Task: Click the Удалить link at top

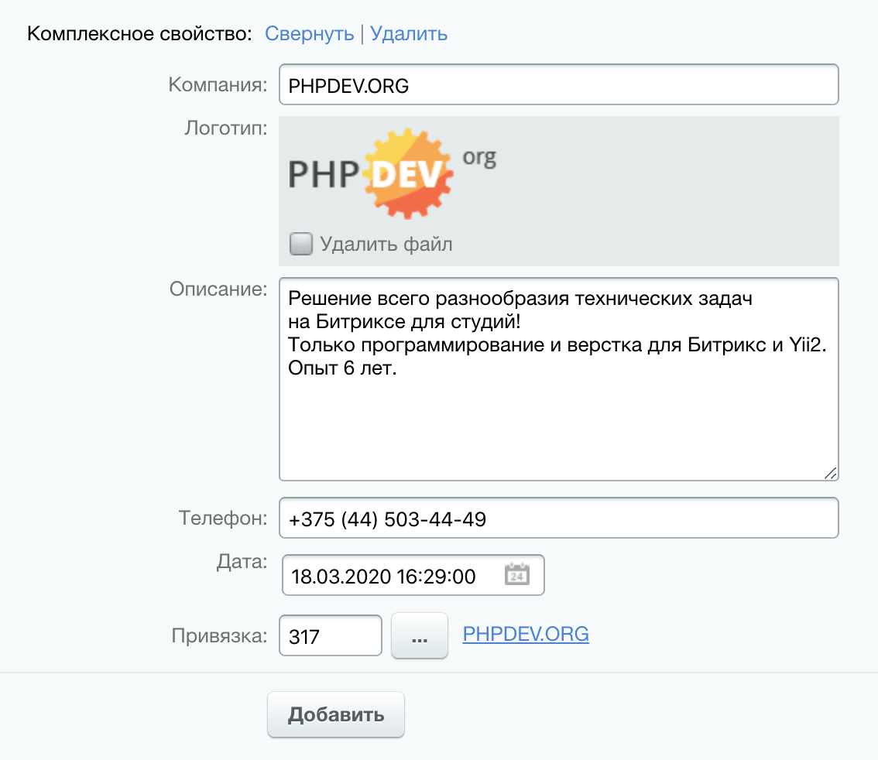Action: point(409,33)
